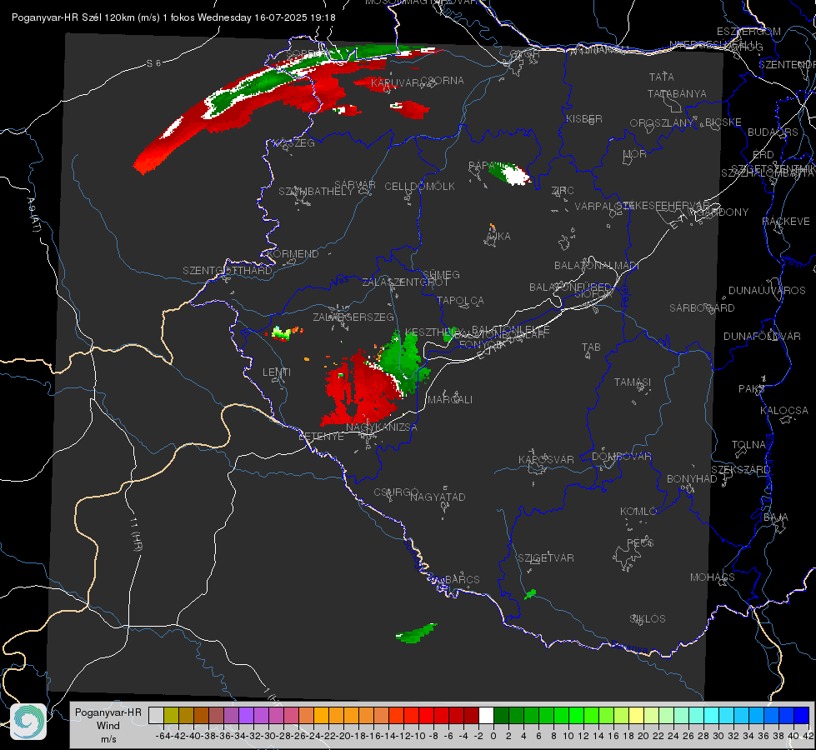Click the radar title text with date 16-07-2025
This screenshot has height=750, width=816.
(173, 17)
